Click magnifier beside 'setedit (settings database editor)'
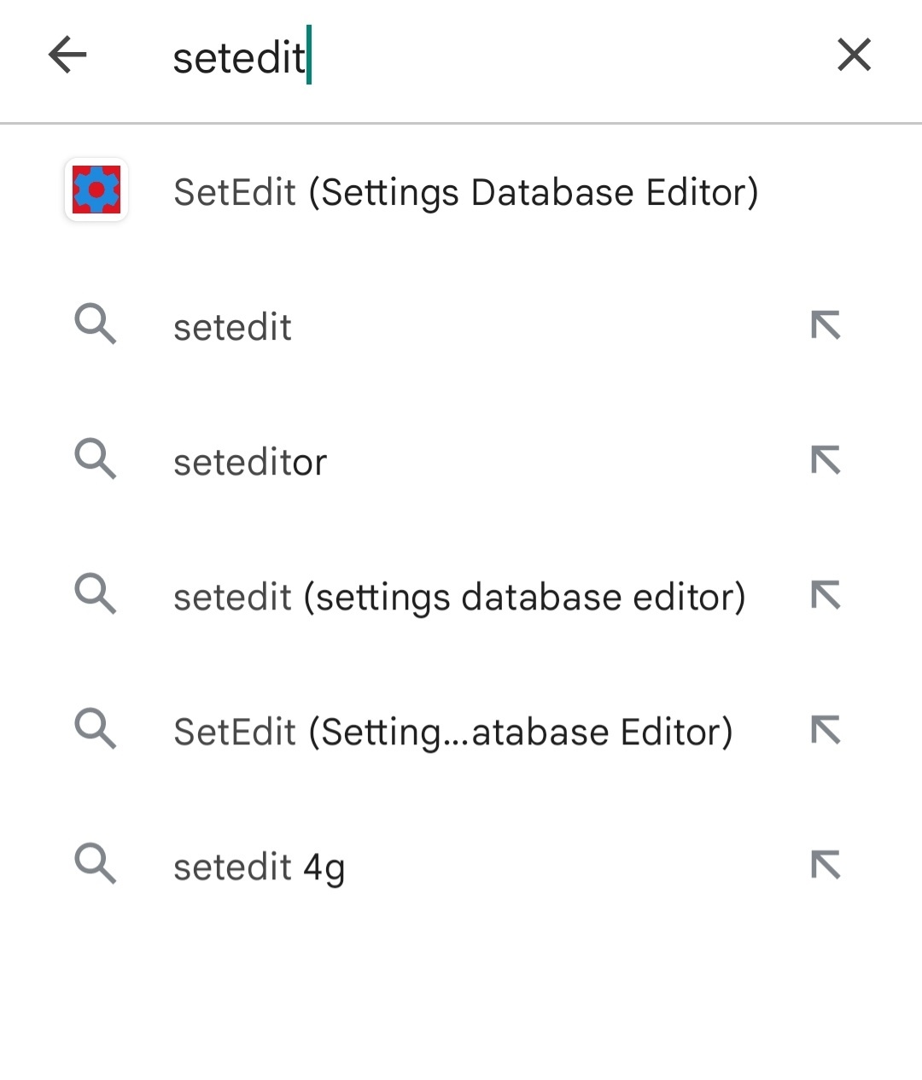This screenshot has height=1080, width=922. [x=96, y=595]
